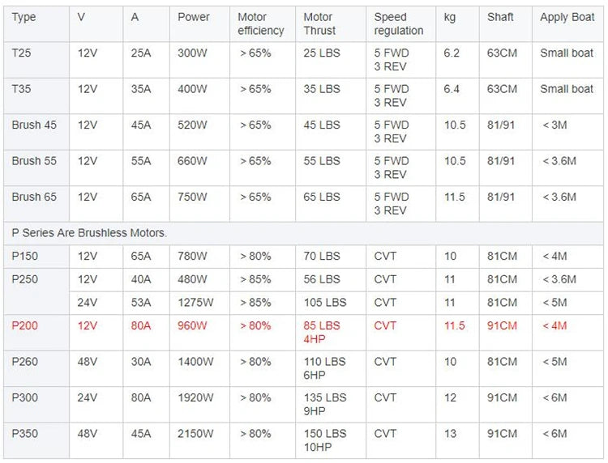Screen dimensions: 608x463
Task: Click the Motor Thrust header cell
Action: [x=320, y=23]
